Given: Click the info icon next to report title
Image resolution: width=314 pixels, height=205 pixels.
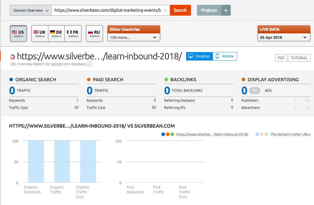Looking at the screenshot, I should click(x=89, y=64).
